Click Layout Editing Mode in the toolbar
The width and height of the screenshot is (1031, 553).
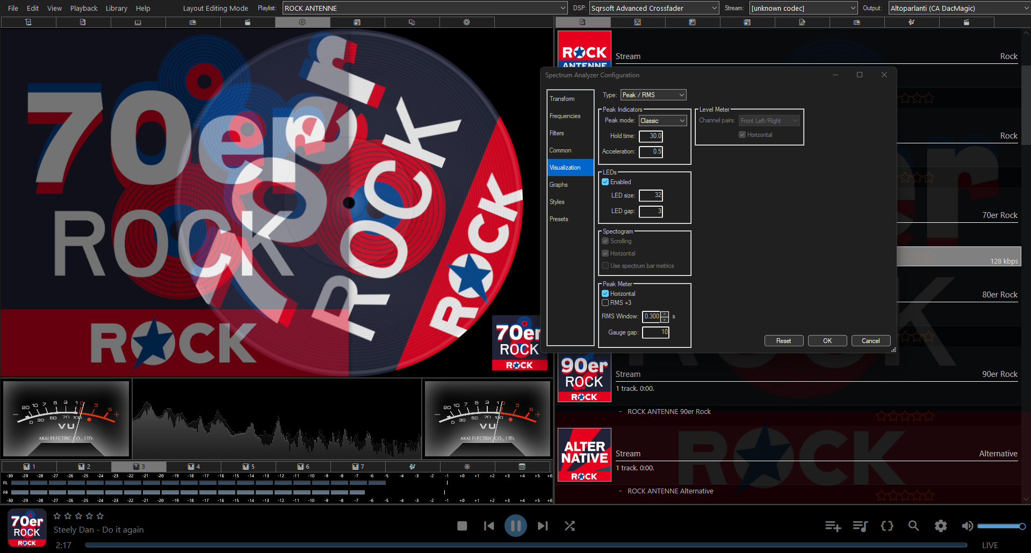(x=215, y=8)
